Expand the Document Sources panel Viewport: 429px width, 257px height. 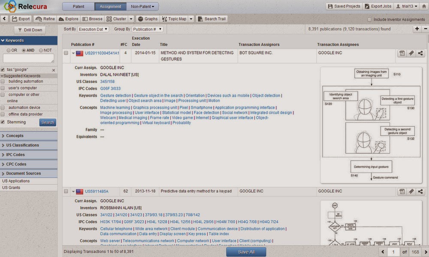(x=29, y=173)
